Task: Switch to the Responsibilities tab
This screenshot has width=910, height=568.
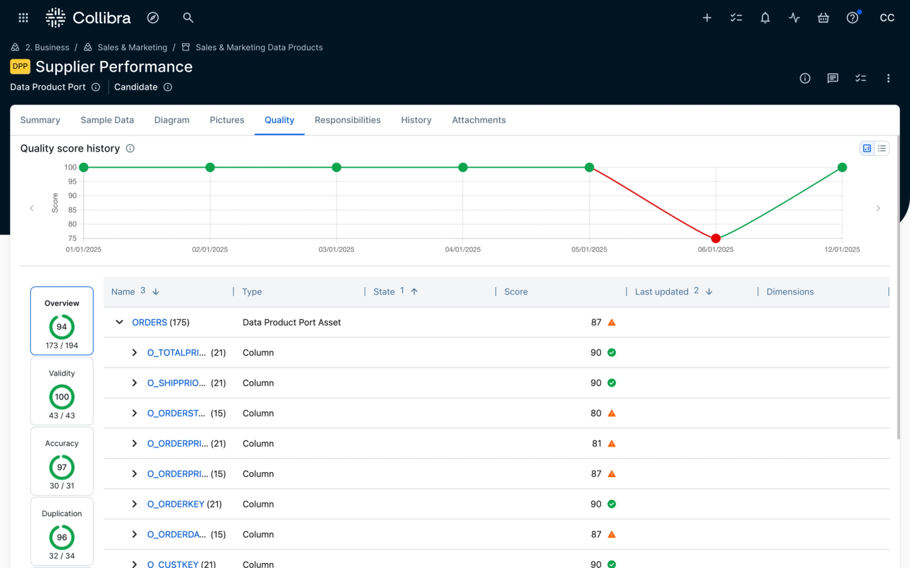Action: point(348,120)
